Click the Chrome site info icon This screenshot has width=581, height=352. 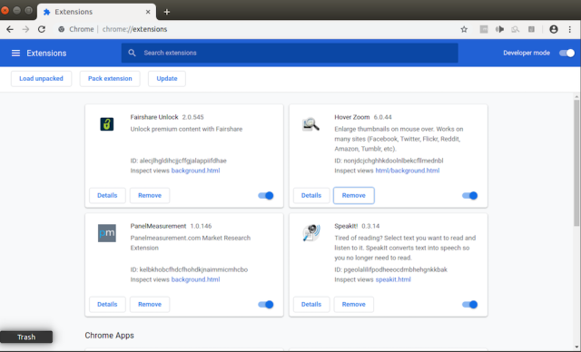(61, 29)
